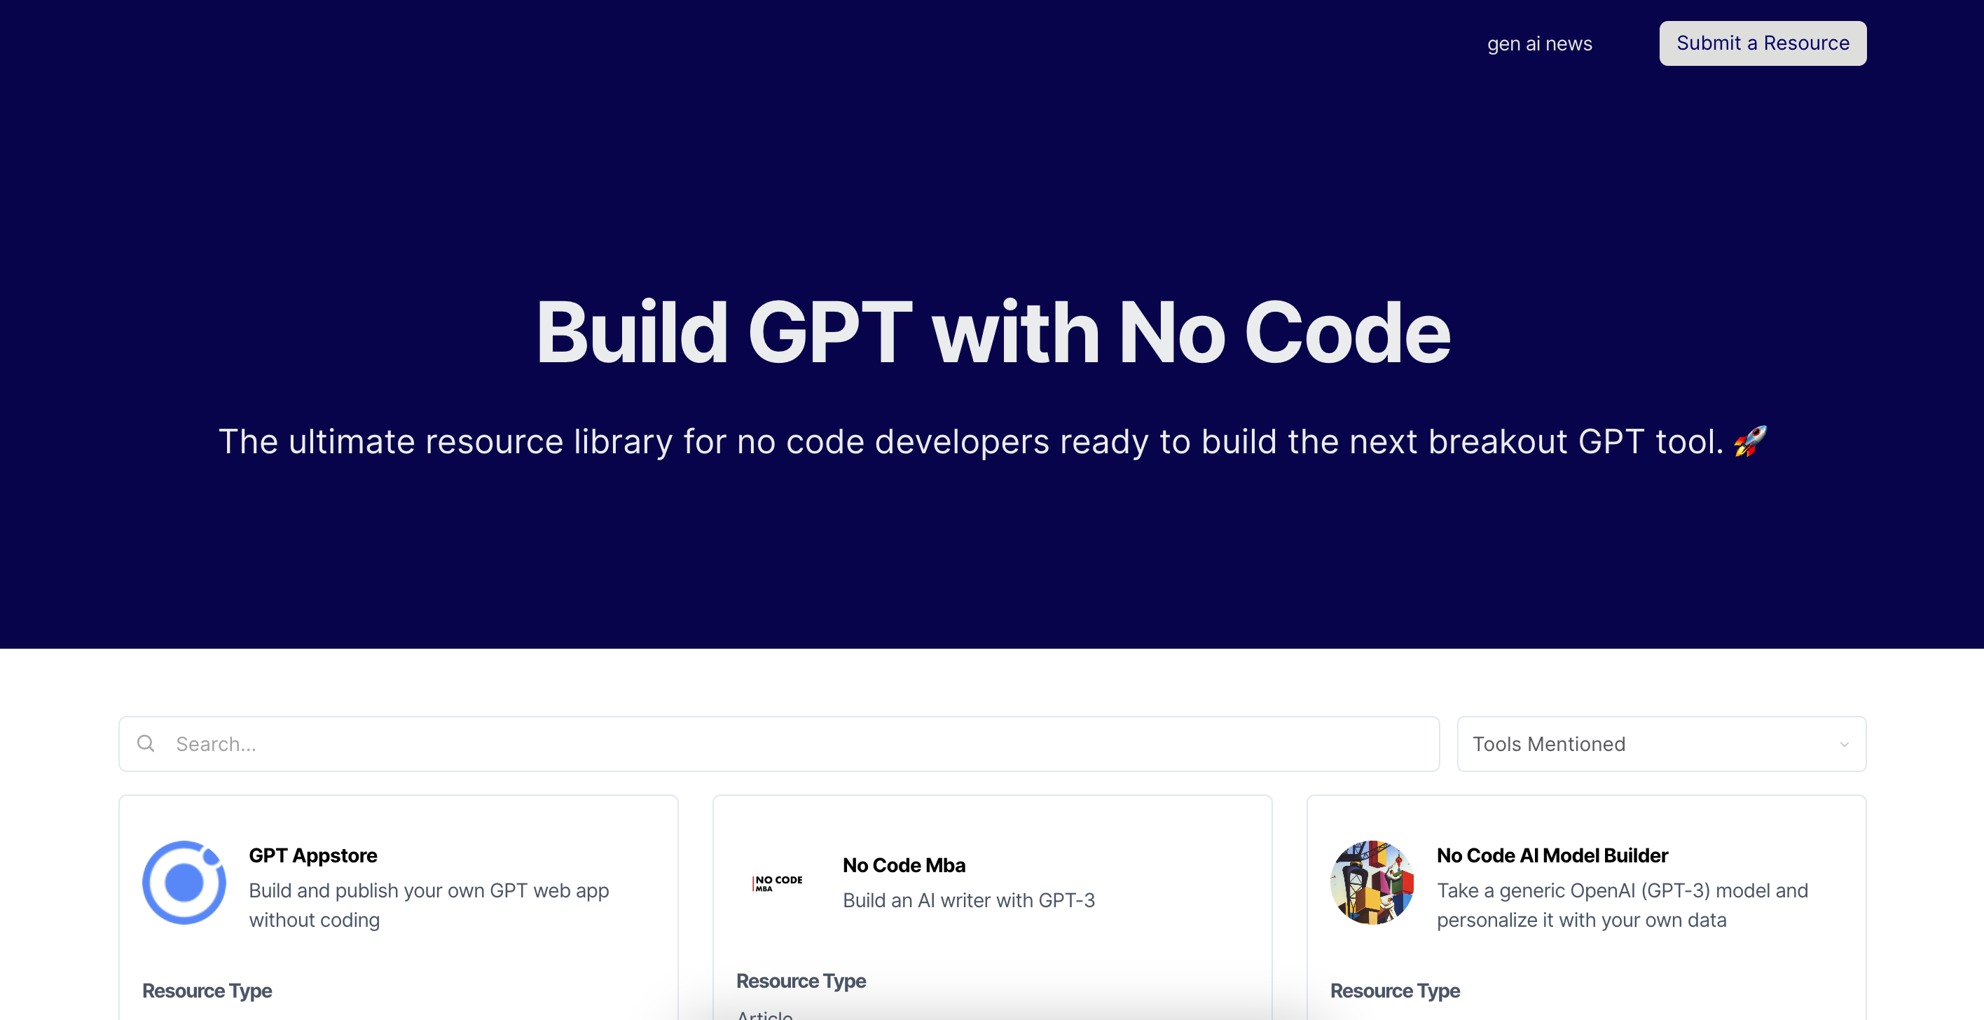Open the No Code AI Model Builder title

[1552, 855]
